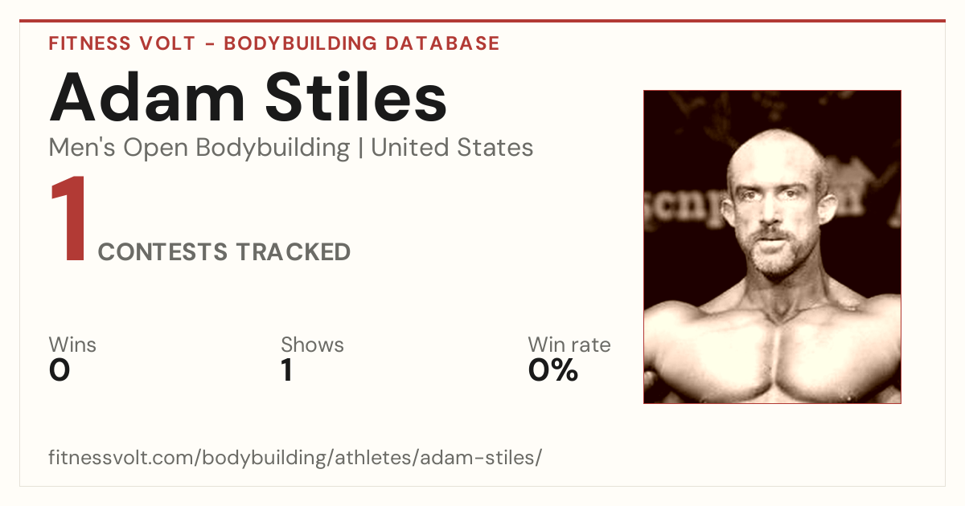Click the red line atop the card
Viewport: 965px width, 506px height.
(x=482, y=21)
